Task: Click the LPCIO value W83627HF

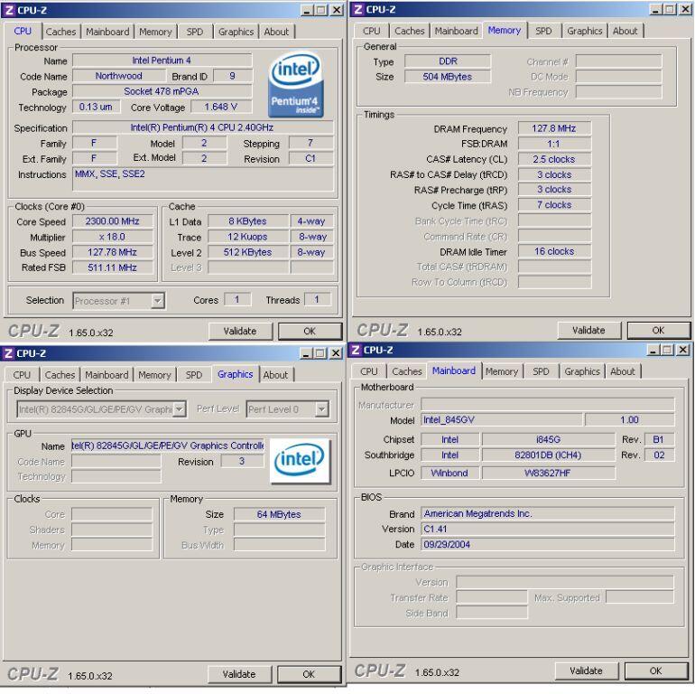Action: point(548,473)
